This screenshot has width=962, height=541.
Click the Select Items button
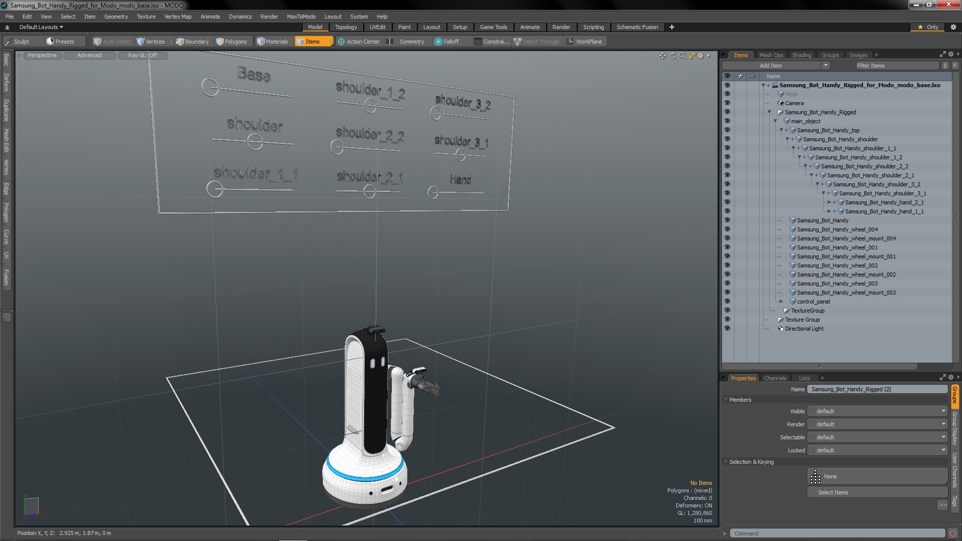[x=877, y=492]
